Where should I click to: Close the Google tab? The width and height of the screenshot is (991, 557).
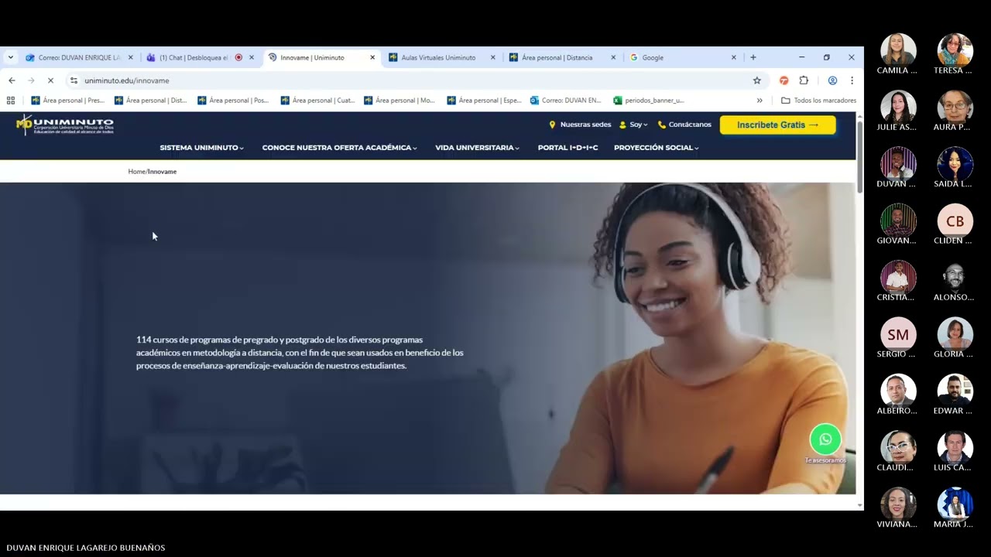pyautogui.click(x=734, y=57)
